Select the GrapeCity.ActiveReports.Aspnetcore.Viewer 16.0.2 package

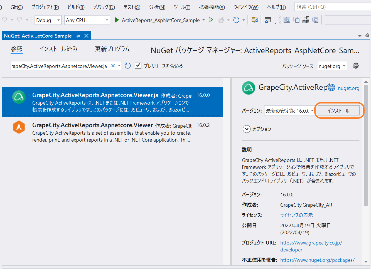coord(112,132)
